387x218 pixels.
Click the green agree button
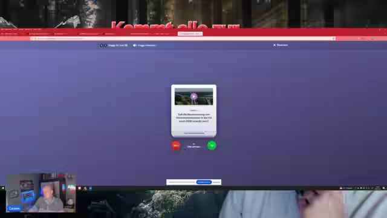click(x=212, y=145)
